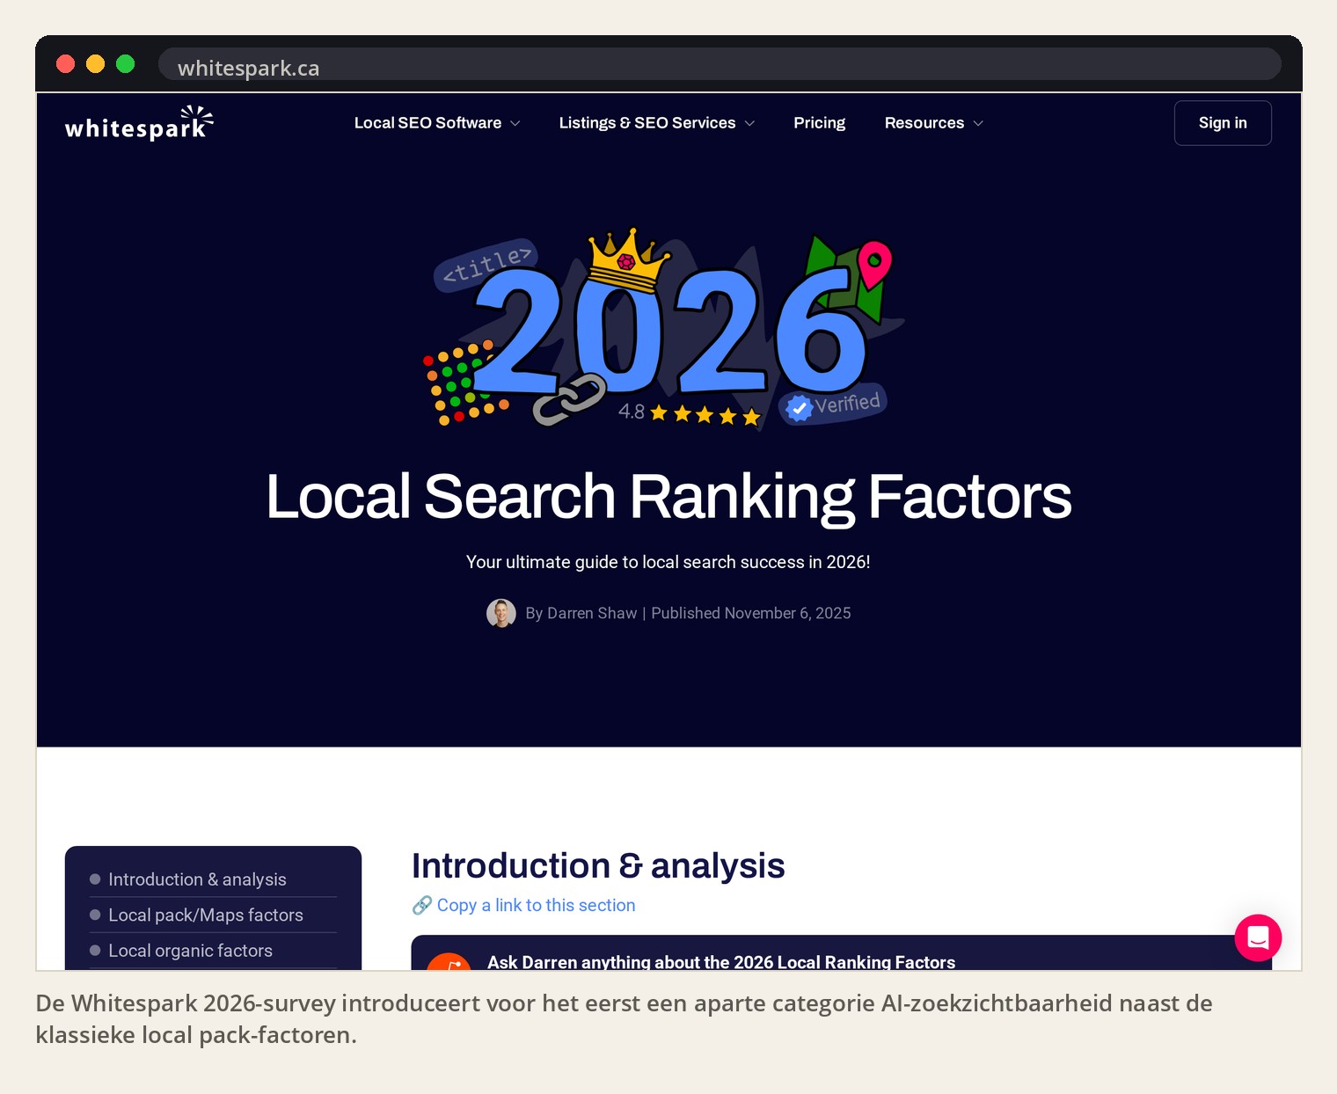Click the 'Your ultimate guide' subtitle text

pyautogui.click(x=668, y=562)
